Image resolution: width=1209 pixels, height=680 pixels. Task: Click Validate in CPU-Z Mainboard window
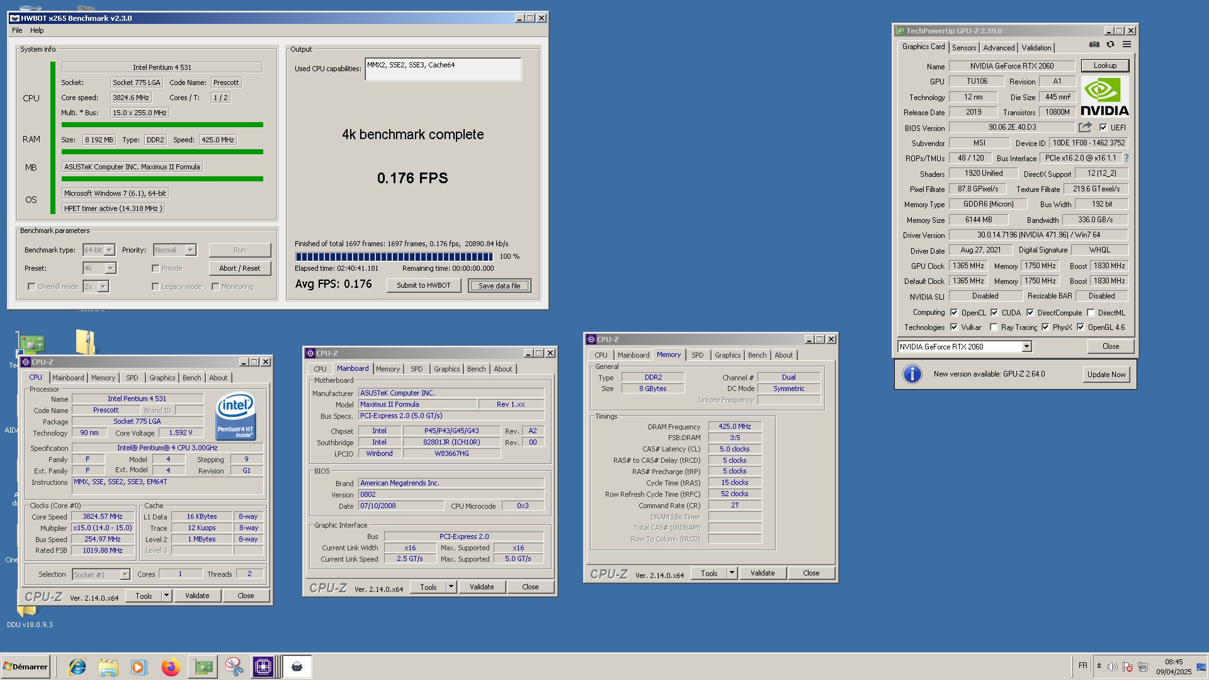[x=482, y=587]
